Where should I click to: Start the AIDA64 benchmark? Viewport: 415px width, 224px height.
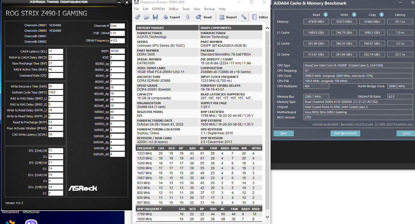tap(345, 133)
